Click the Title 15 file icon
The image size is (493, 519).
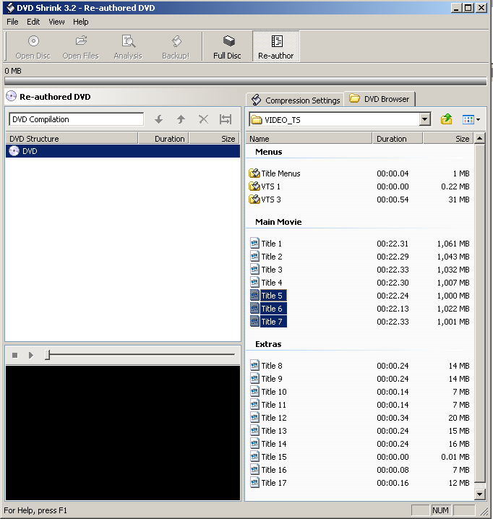[254, 456]
